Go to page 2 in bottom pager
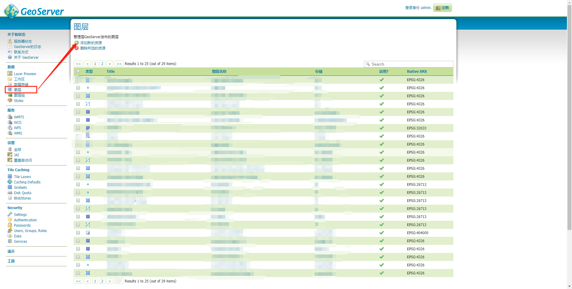Screen dimensions: 572x289 [102, 281]
